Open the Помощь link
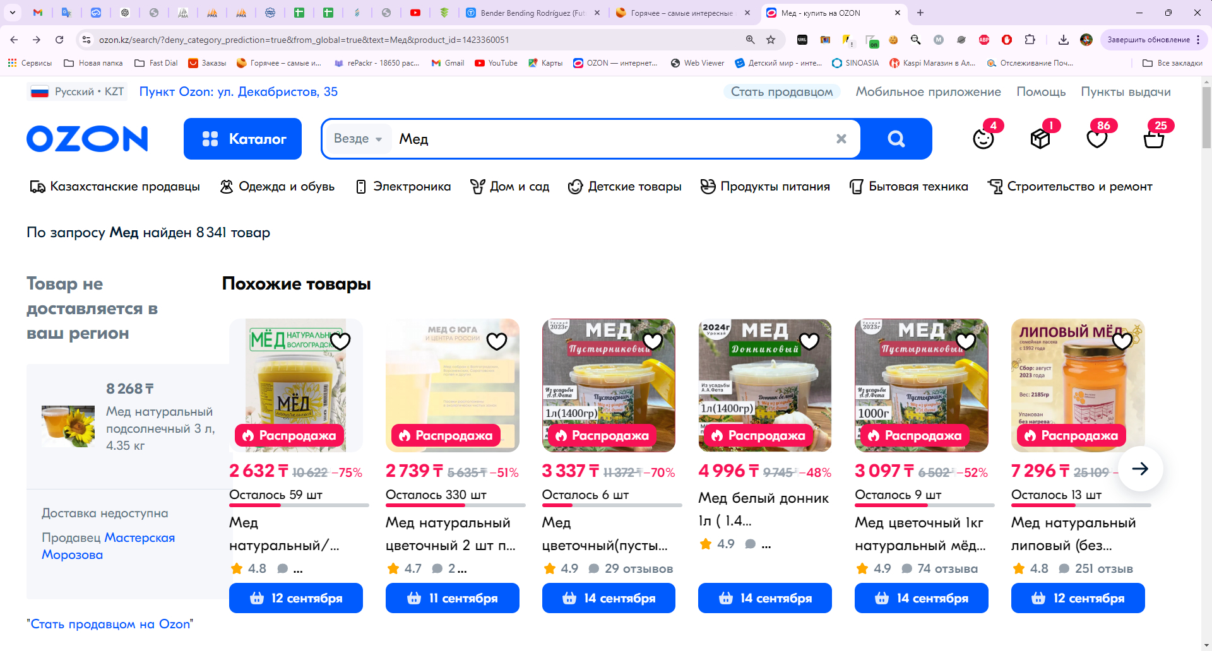This screenshot has height=651, width=1212. pyautogui.click(x=1041, y=91)
